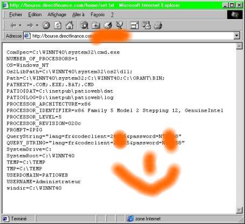Go back with the Back arrow button
The image size is (245, 224).
(13, 25)
